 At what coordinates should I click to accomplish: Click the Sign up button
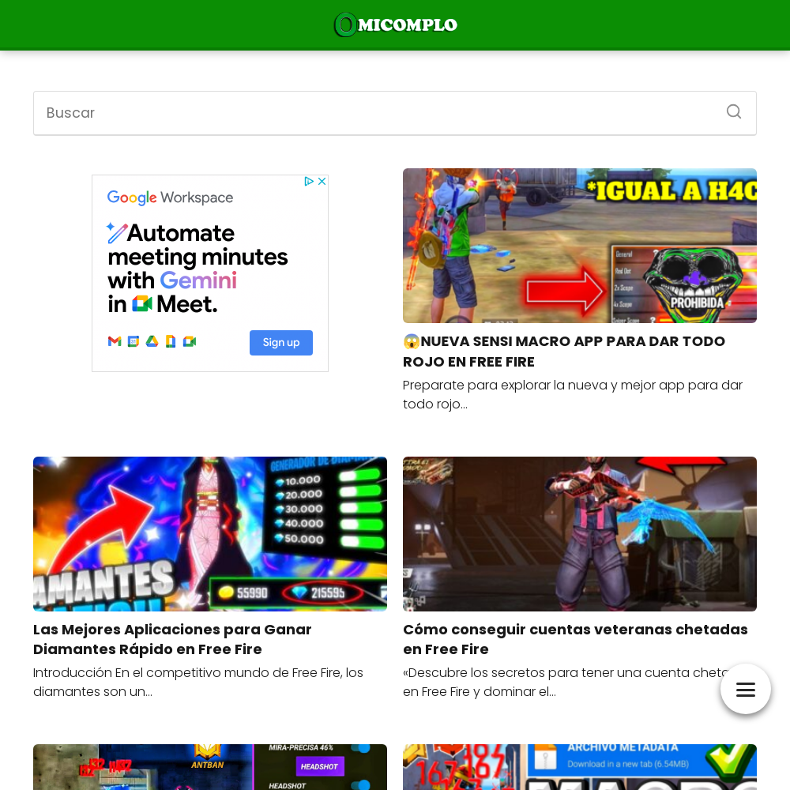click(281, 343)
